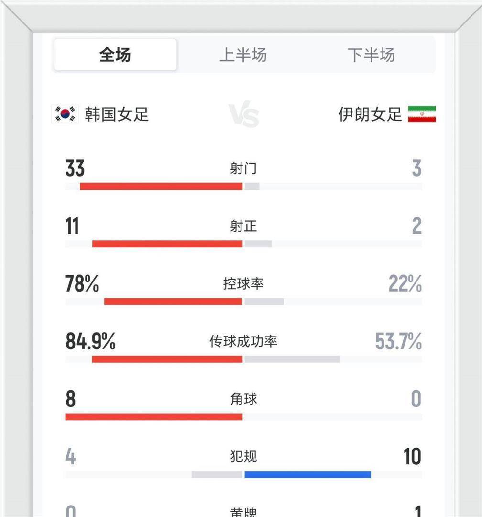Click the red 控球率 possession bar
This screenshot has width=482, height=517.
[x=173, y=302]
